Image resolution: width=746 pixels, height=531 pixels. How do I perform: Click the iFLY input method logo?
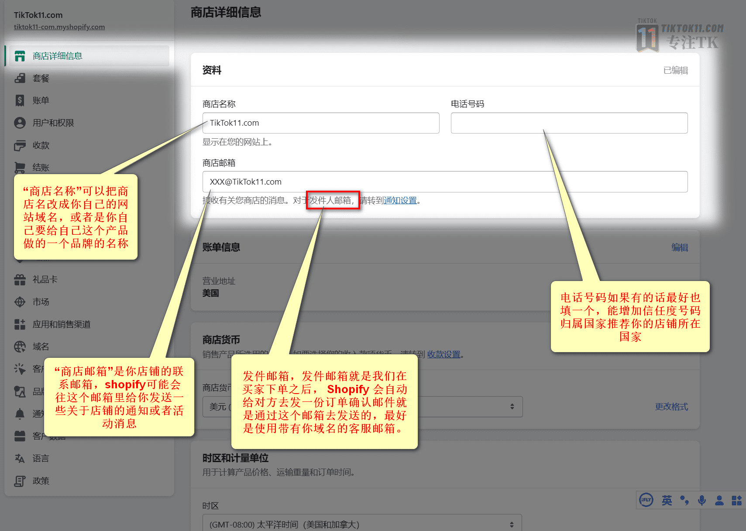tap(646, 500)
